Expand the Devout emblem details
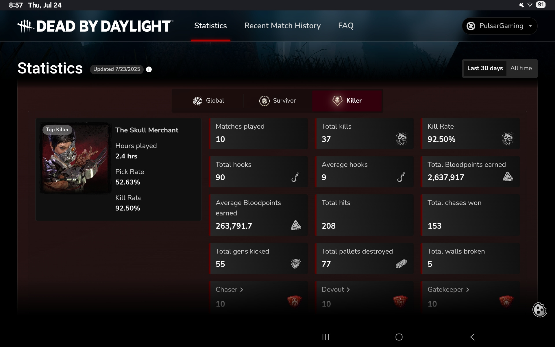Image resolution: width=555 pixels, height=347 pixels. (x=336, y=289)
